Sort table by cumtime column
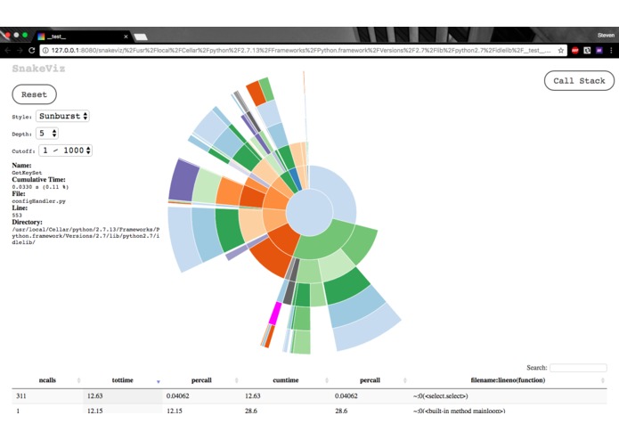 click(285, 380)
